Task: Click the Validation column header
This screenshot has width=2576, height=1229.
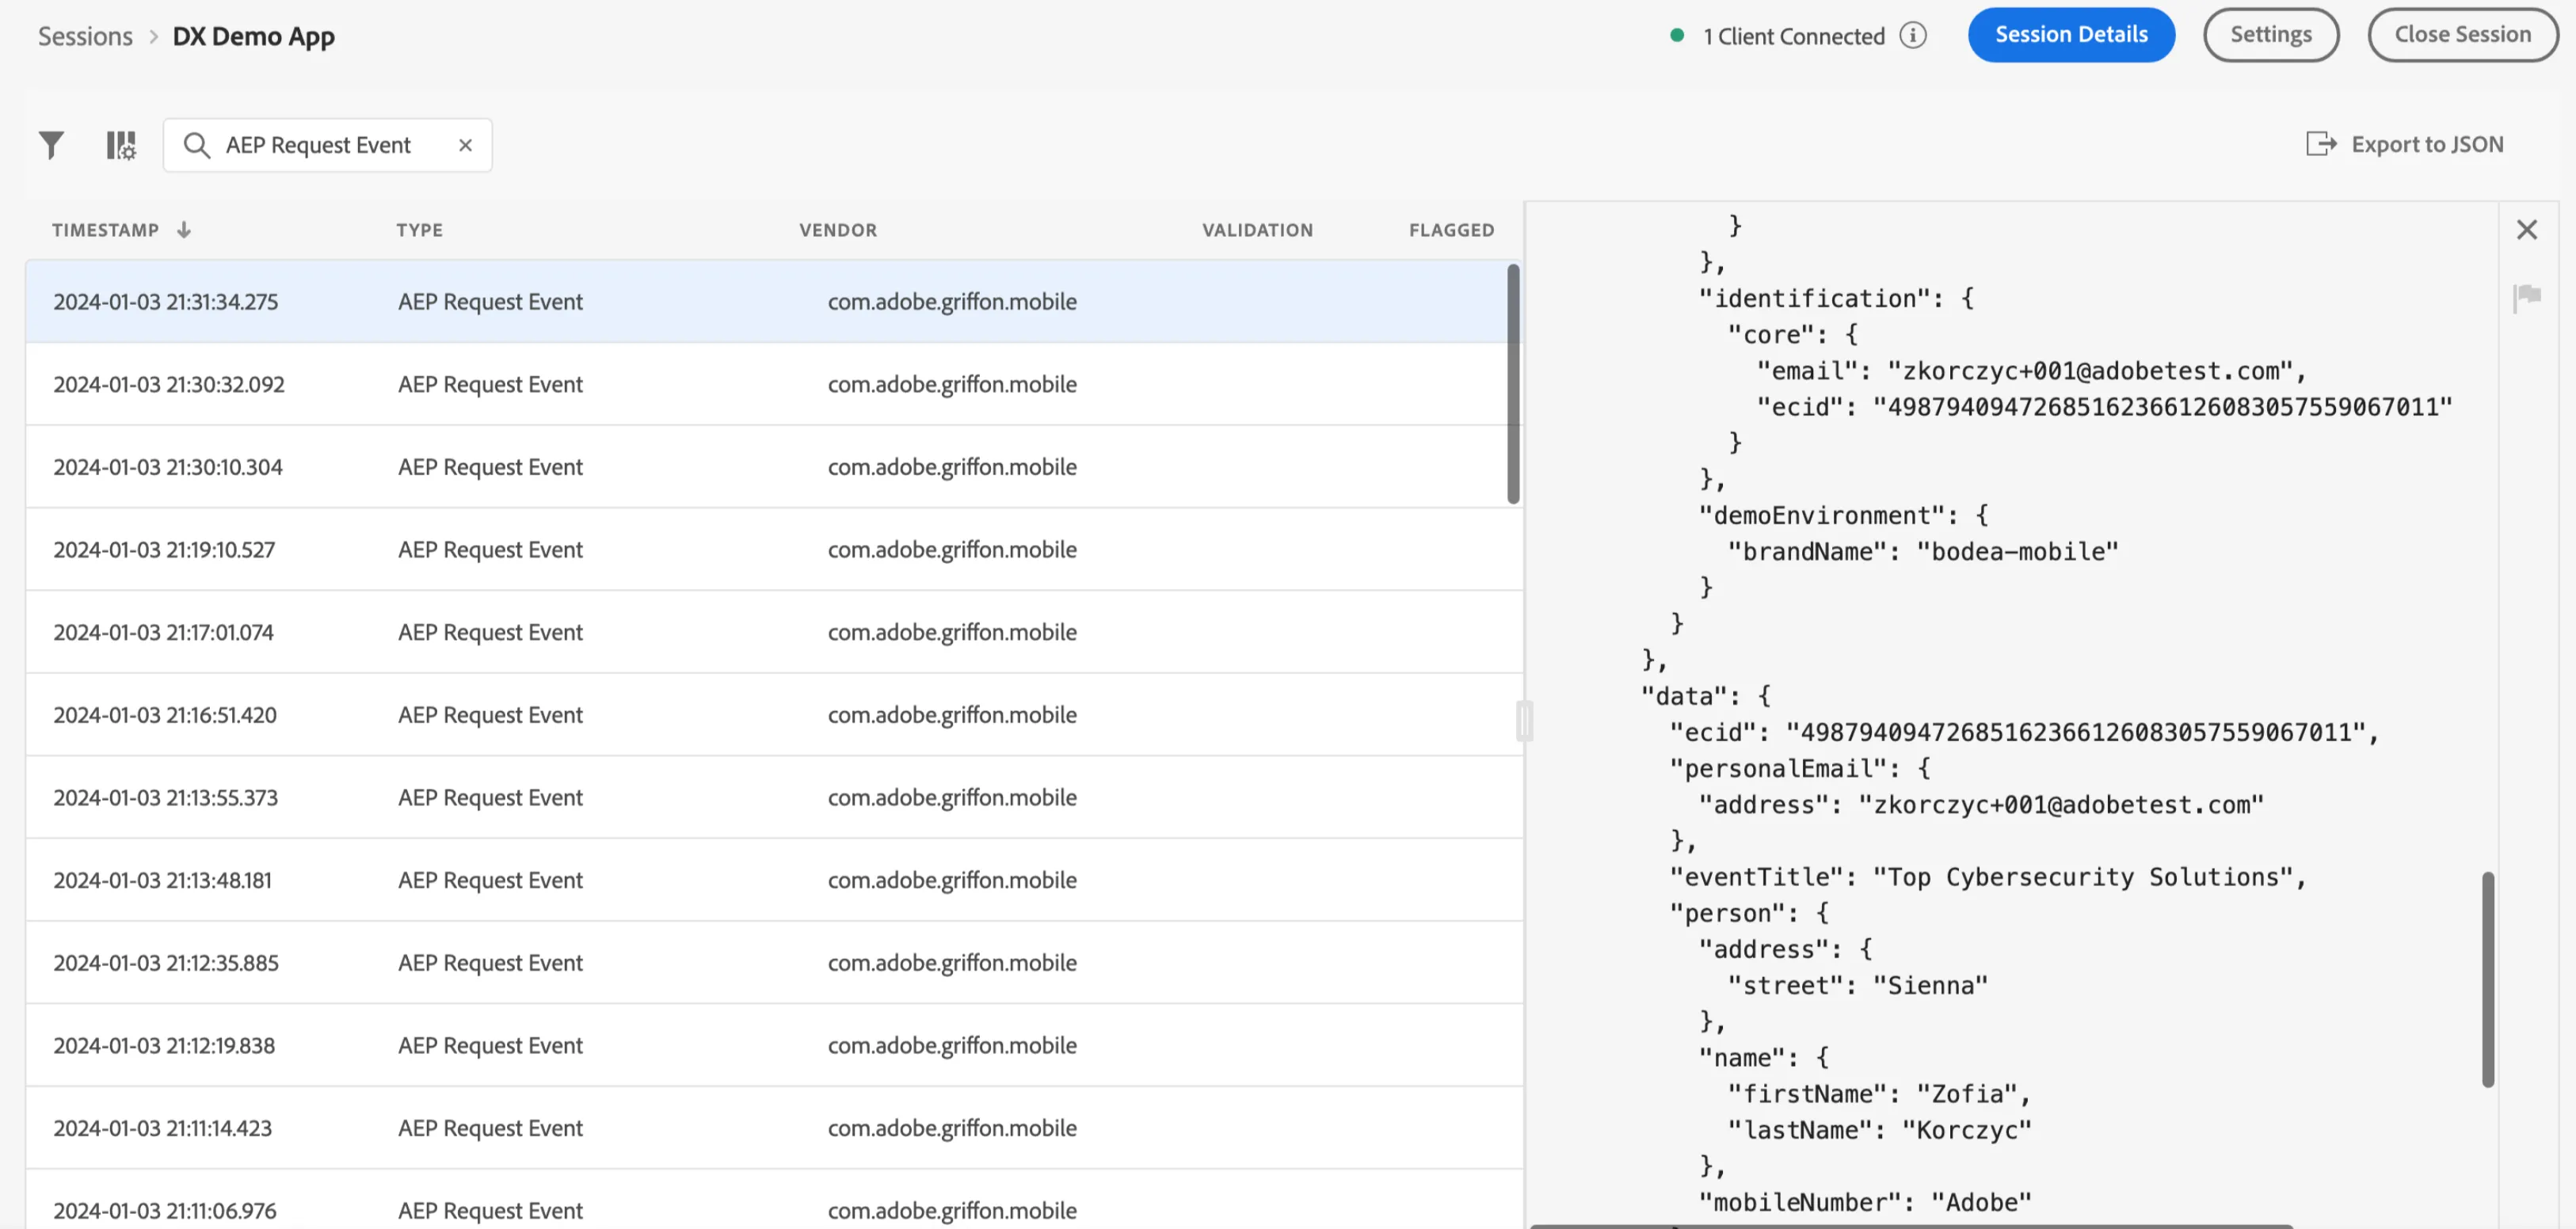Action: [x=1257, y=230]
